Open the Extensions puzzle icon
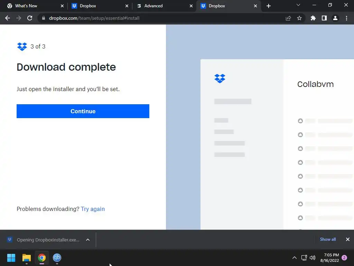This screenshot has width=354, height=266. [313, 18]
